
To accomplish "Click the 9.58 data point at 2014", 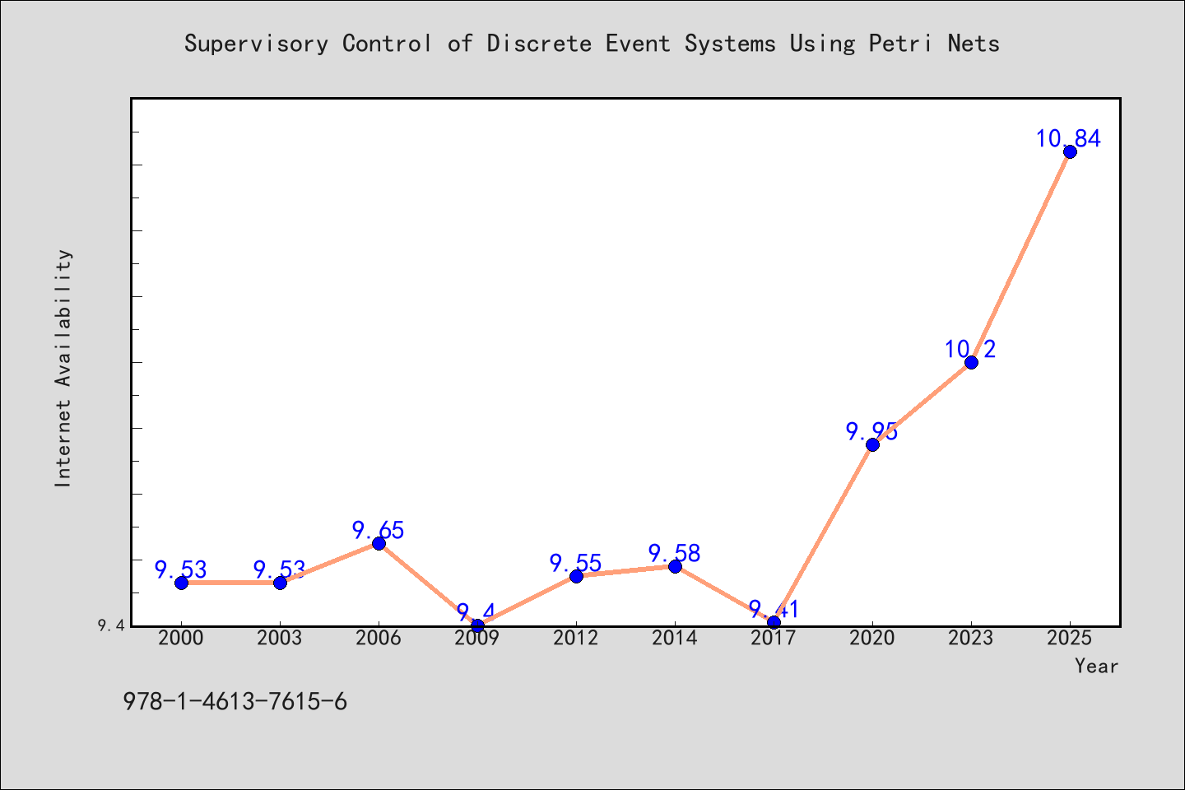I will click(675, 566).
